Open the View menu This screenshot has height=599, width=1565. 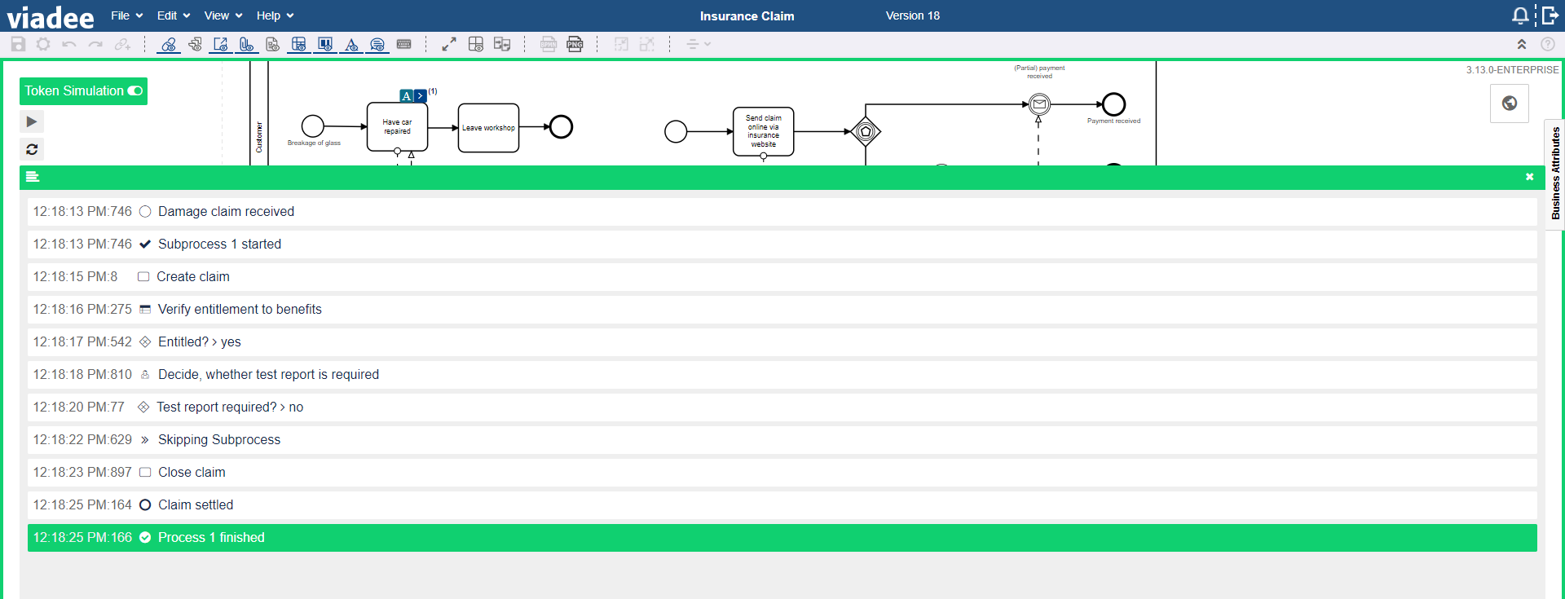[x=223, y=15]
